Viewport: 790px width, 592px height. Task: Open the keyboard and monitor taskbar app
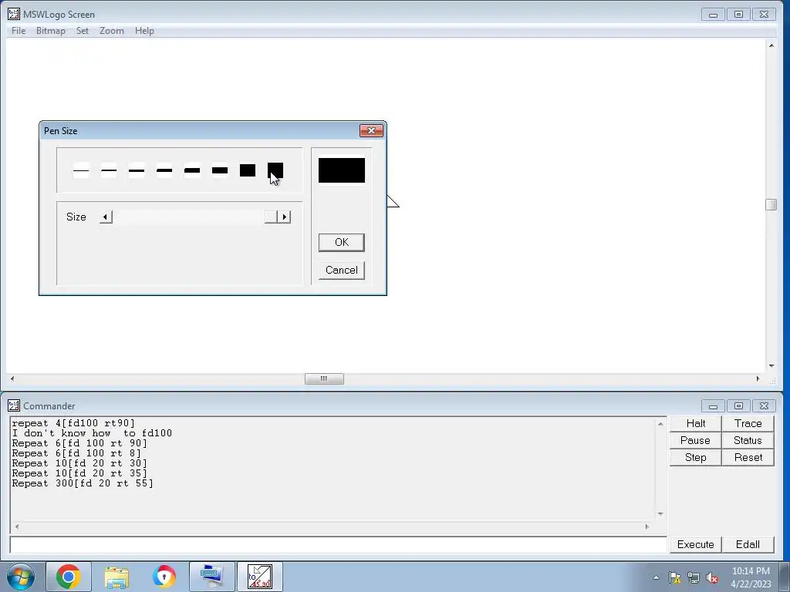211,577
